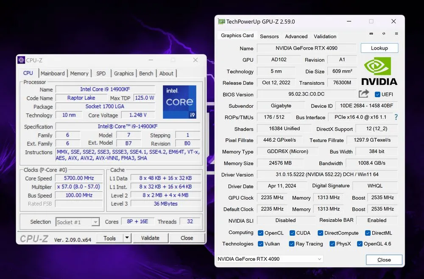Click the Package value Socket 1700 LGA

coord(105,106)
